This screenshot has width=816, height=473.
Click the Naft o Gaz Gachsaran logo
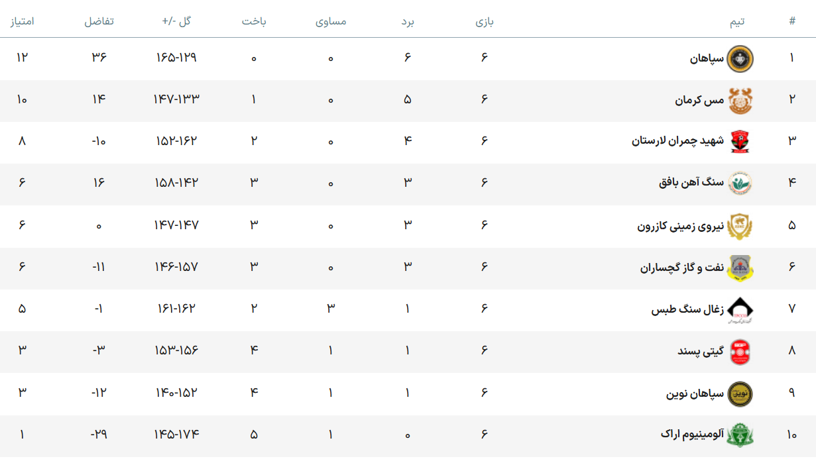point(740,268)
